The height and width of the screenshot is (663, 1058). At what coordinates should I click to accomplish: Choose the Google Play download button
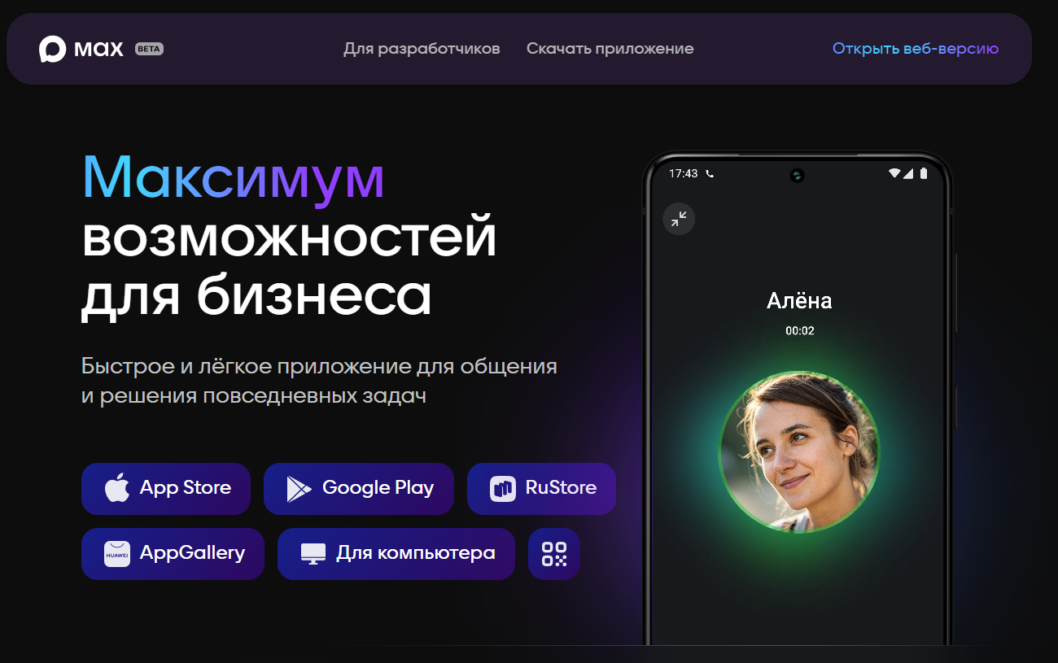(359, 489)
